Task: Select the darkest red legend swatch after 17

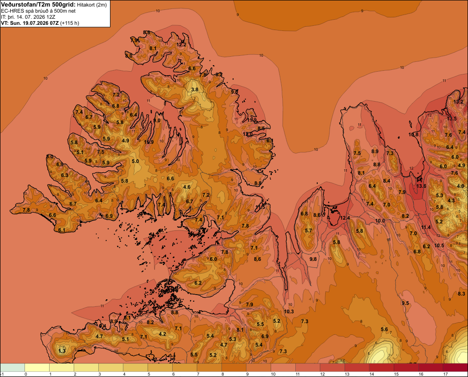Action: (x=455, y=368)
